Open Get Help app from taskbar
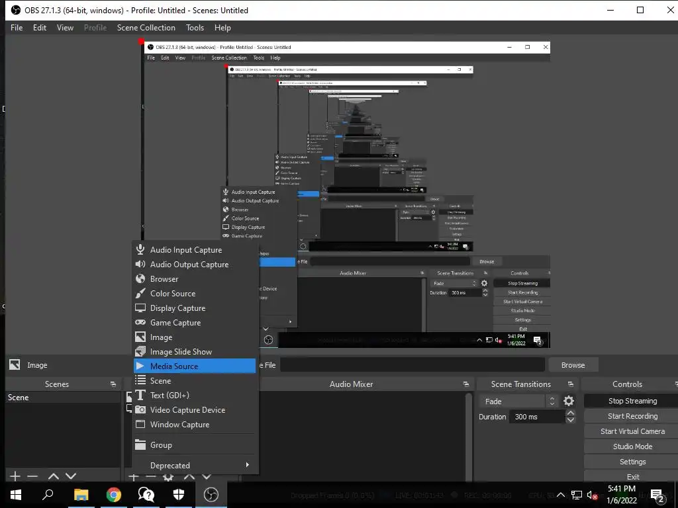 146,495
